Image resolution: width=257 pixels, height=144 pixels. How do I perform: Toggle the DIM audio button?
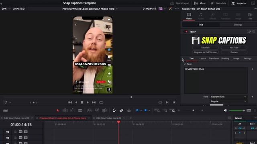tap(249, 110)
